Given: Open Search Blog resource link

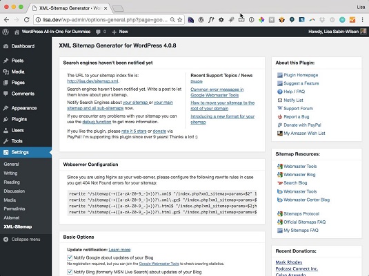Looking at the screenshot, I should (x=295, y=183).
